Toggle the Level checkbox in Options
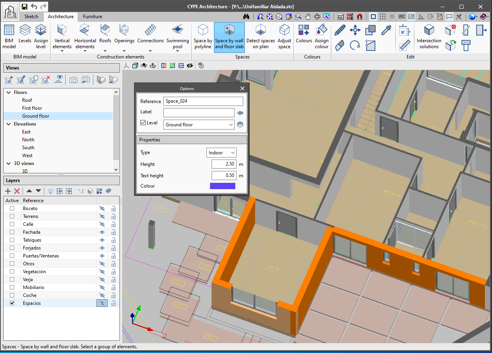The height and width of the screenshot is (353, 492). point(143,123)
